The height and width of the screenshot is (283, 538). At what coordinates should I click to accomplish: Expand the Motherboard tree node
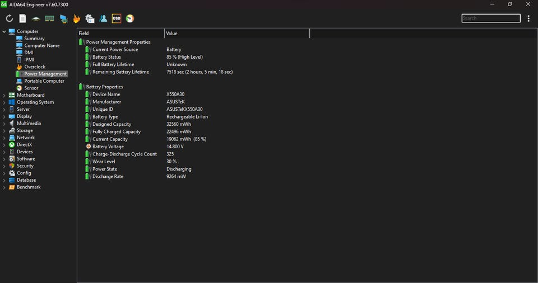tap(4, 95)
